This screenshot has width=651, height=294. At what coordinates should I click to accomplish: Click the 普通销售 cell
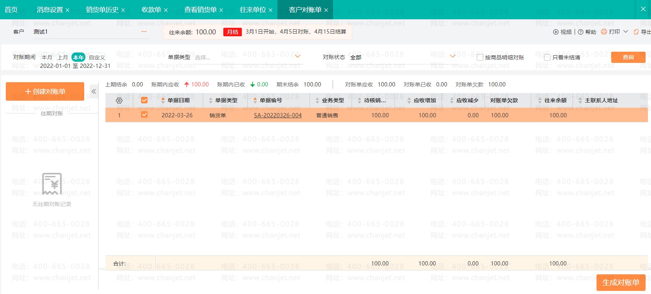[x=327, y=115]
